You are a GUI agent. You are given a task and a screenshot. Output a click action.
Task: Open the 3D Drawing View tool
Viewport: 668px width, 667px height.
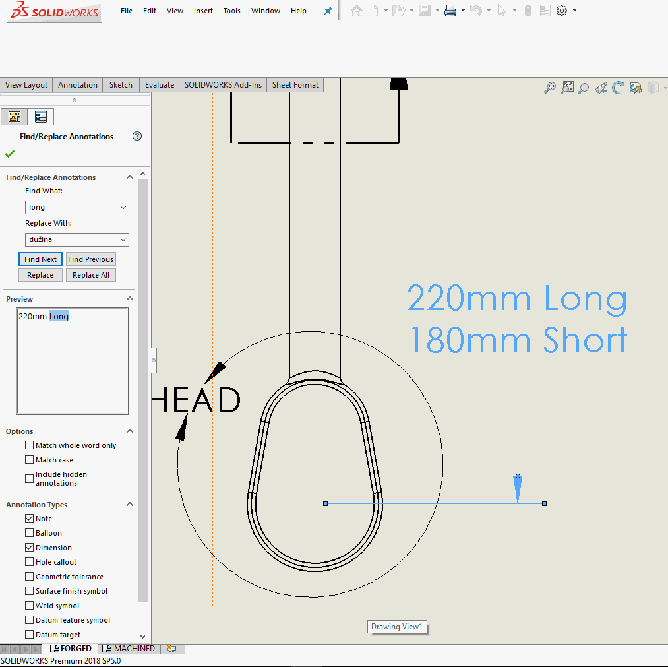point(635,87)
